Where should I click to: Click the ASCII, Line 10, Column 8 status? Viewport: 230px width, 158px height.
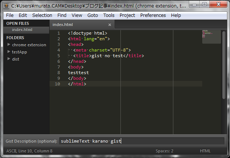click(29, 151)
